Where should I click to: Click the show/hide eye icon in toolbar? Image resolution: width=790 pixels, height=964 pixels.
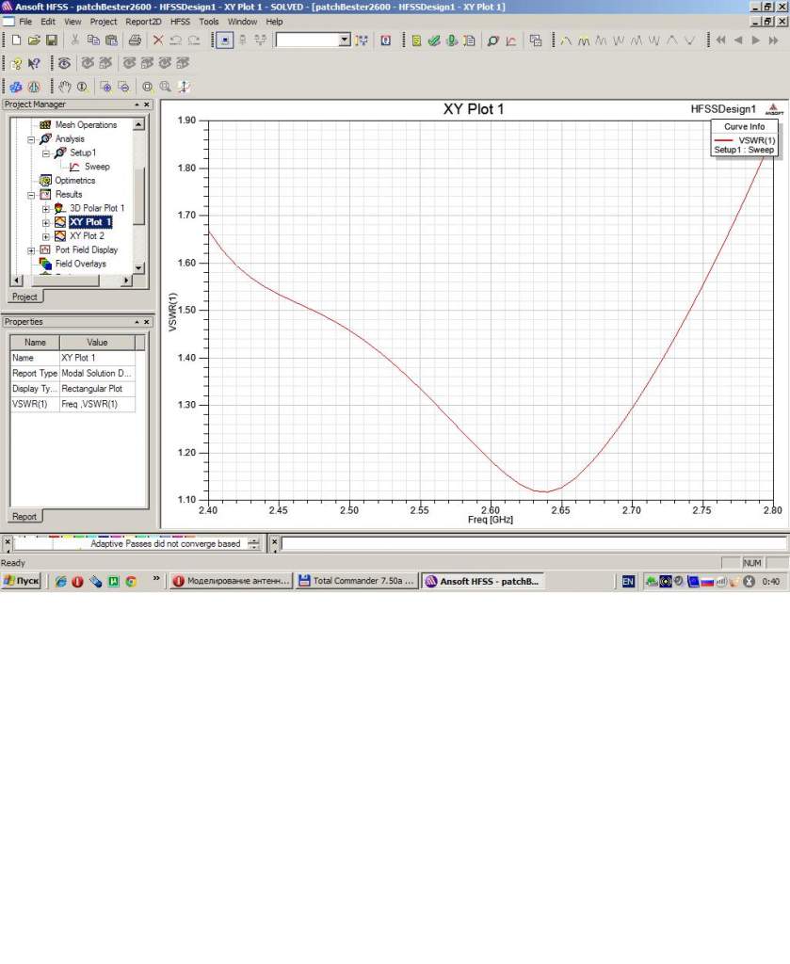(x=64, y=63)
